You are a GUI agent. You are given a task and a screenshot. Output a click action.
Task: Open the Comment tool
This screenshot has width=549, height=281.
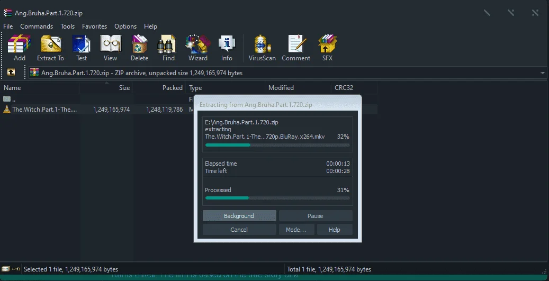pyautogui.click(x=296, y=48)
